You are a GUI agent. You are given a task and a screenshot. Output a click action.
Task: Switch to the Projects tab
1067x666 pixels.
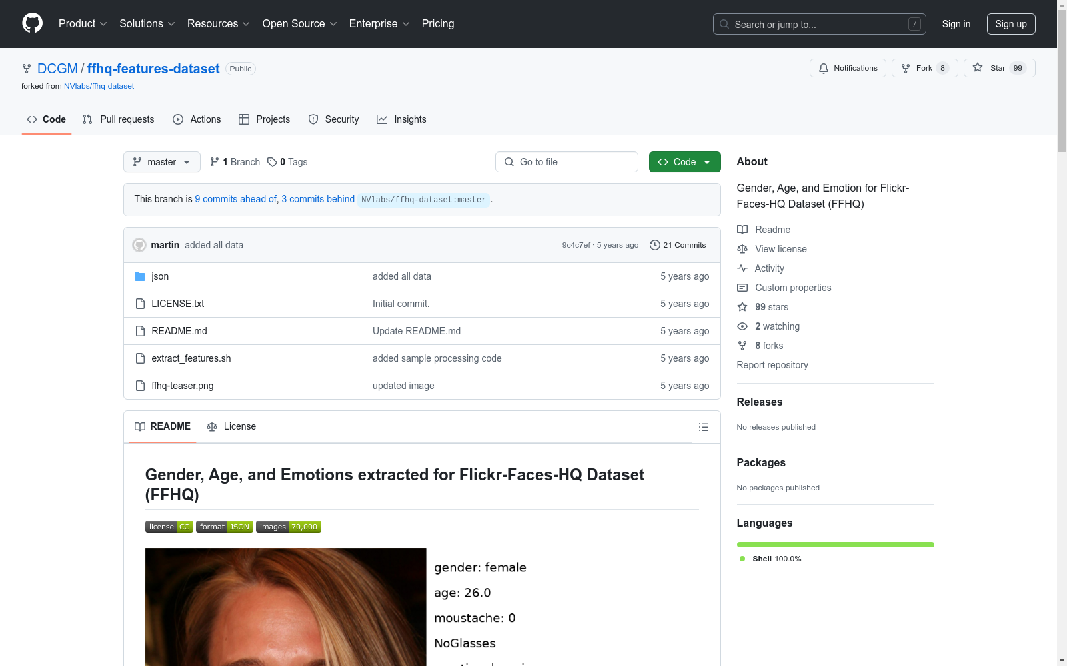[x=265, y=119]
